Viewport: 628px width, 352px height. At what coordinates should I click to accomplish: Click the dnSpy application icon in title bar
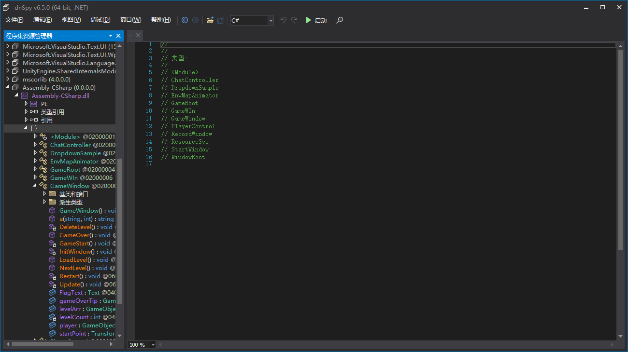click(x=6, y=7)
